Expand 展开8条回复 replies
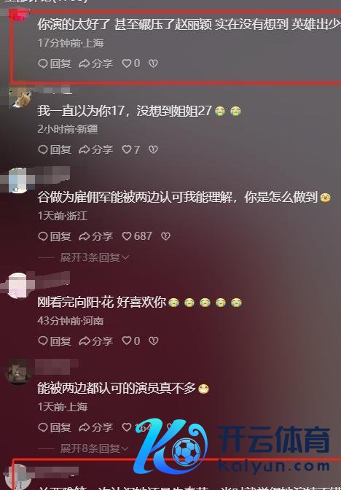 point(94,448)
